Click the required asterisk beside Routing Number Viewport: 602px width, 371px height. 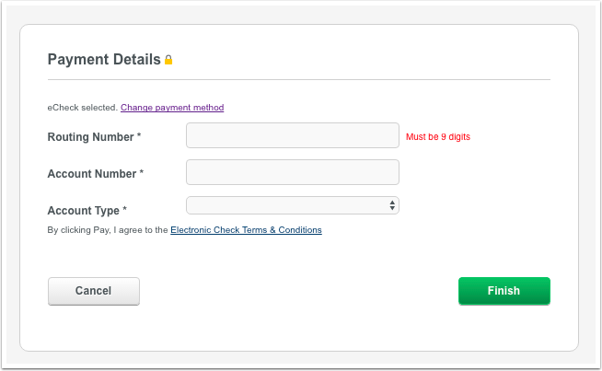click(139, 135)
